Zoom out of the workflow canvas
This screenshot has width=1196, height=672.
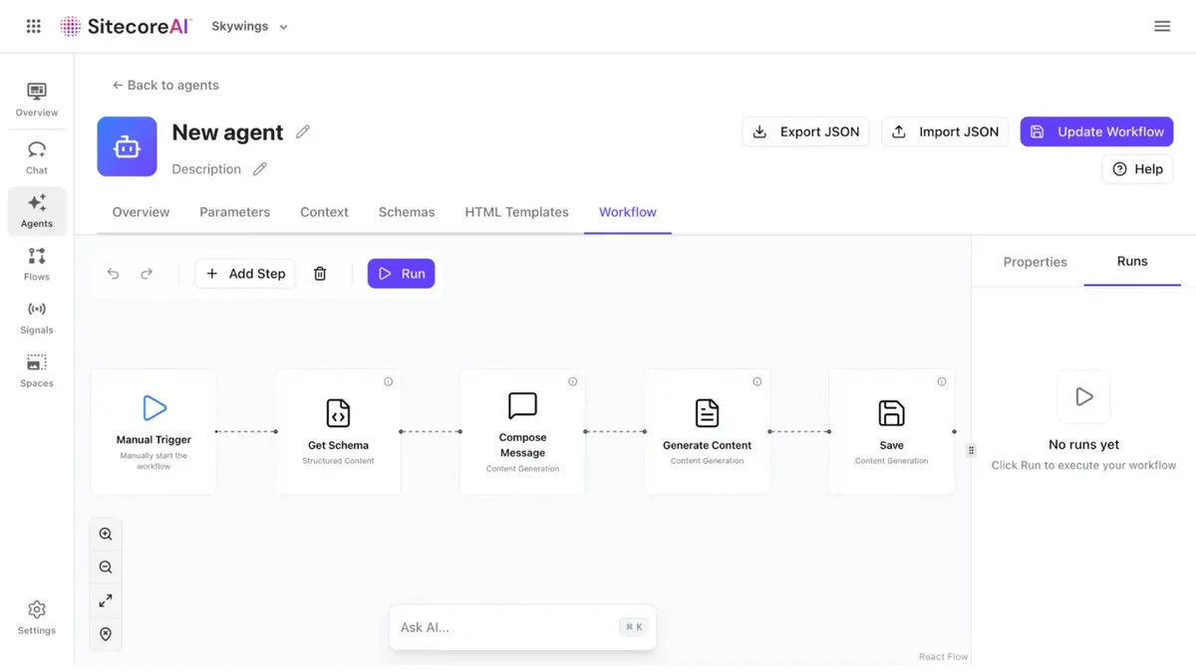click(x=106, y=567)
